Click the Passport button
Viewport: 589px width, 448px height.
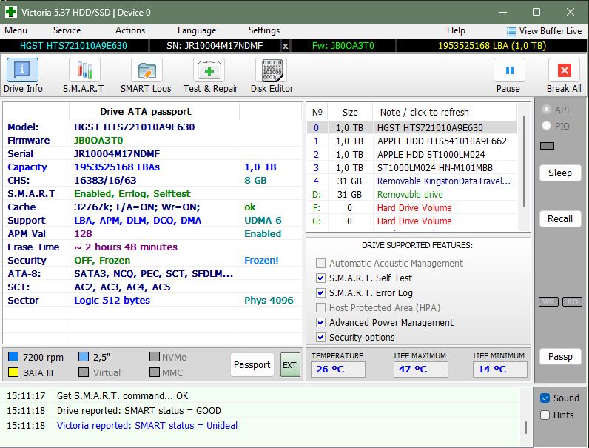(x=252, y=364)
